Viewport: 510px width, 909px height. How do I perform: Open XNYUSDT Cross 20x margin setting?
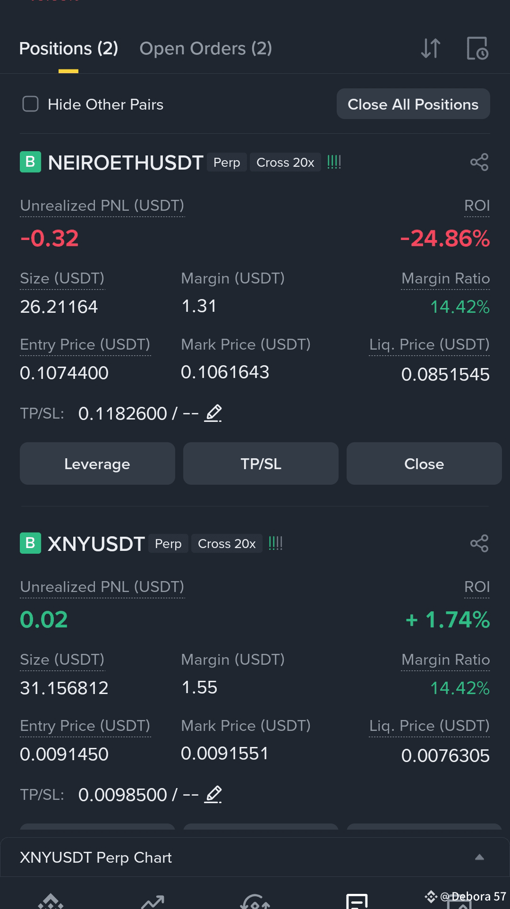coord(227,544)
